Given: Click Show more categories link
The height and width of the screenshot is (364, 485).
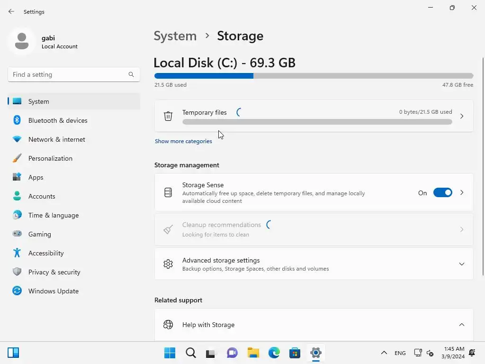Looking at the screenshot, I should [183, 141].
